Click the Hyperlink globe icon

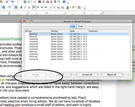pyautogui.click(x=25, y=2)
